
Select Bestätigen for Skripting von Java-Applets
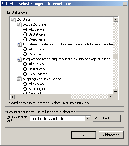click(25, 89)
